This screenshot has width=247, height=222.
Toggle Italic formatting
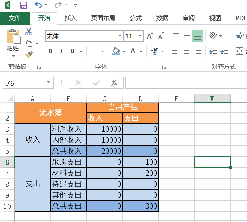[61, 51]
